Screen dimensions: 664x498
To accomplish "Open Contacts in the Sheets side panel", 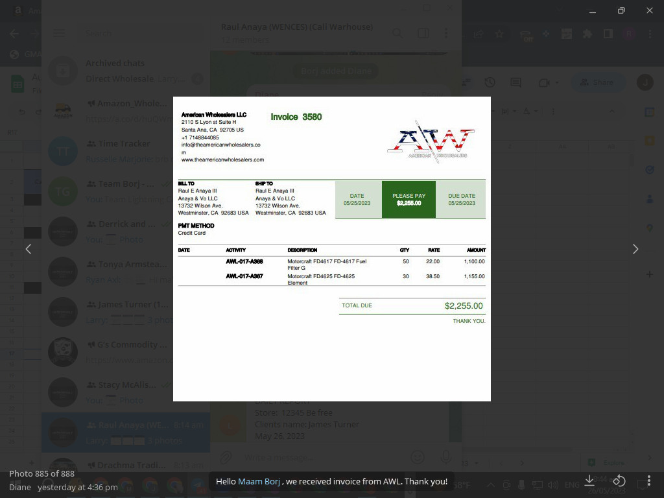I will [650, 198].
